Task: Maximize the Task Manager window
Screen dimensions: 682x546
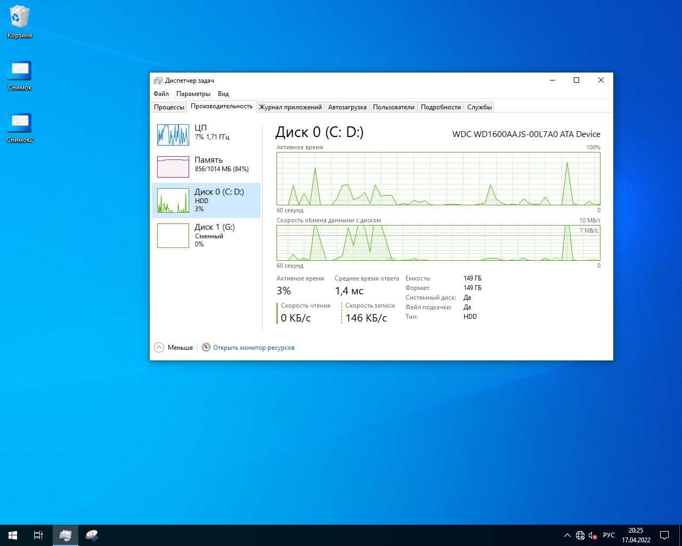Action: pos(577,81)
